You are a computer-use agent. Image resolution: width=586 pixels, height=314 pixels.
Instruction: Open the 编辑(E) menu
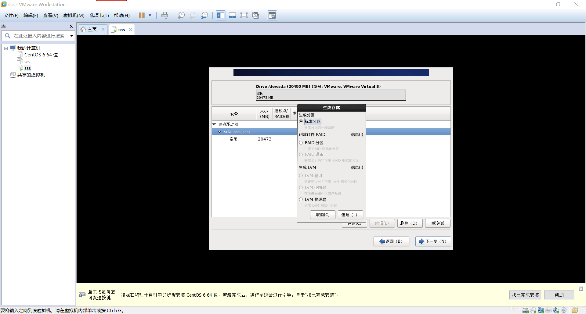31,16
